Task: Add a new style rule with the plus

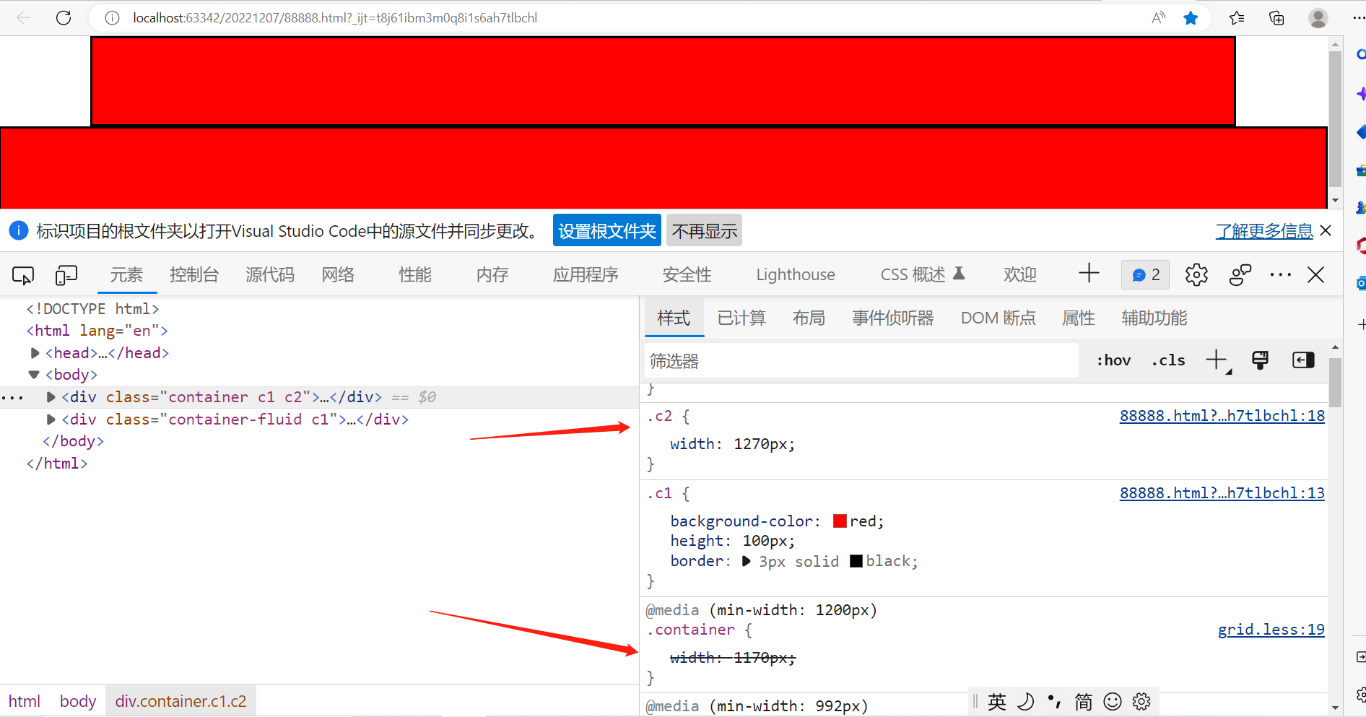Action: click(1217, 360)
